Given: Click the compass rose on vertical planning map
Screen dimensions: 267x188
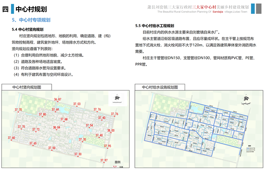Looking at the screenshot, I should [117, 98].
